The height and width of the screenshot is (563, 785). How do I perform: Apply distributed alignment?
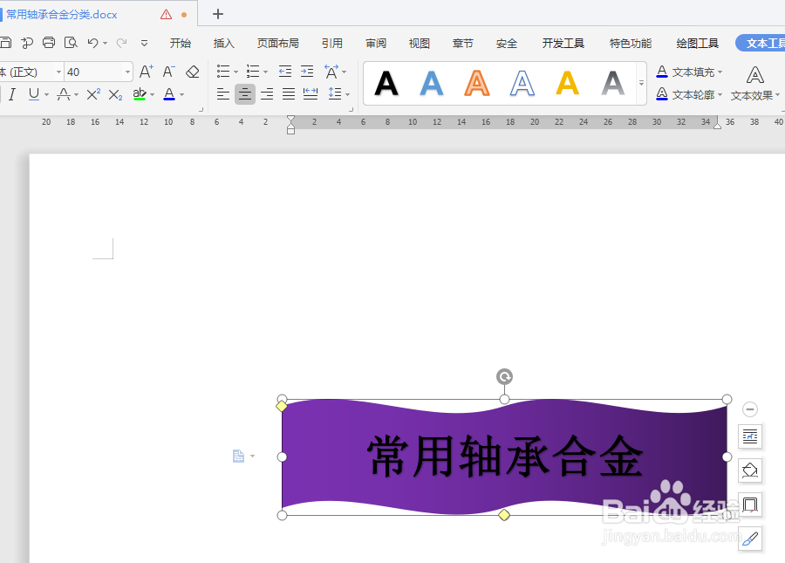[311, 94]
